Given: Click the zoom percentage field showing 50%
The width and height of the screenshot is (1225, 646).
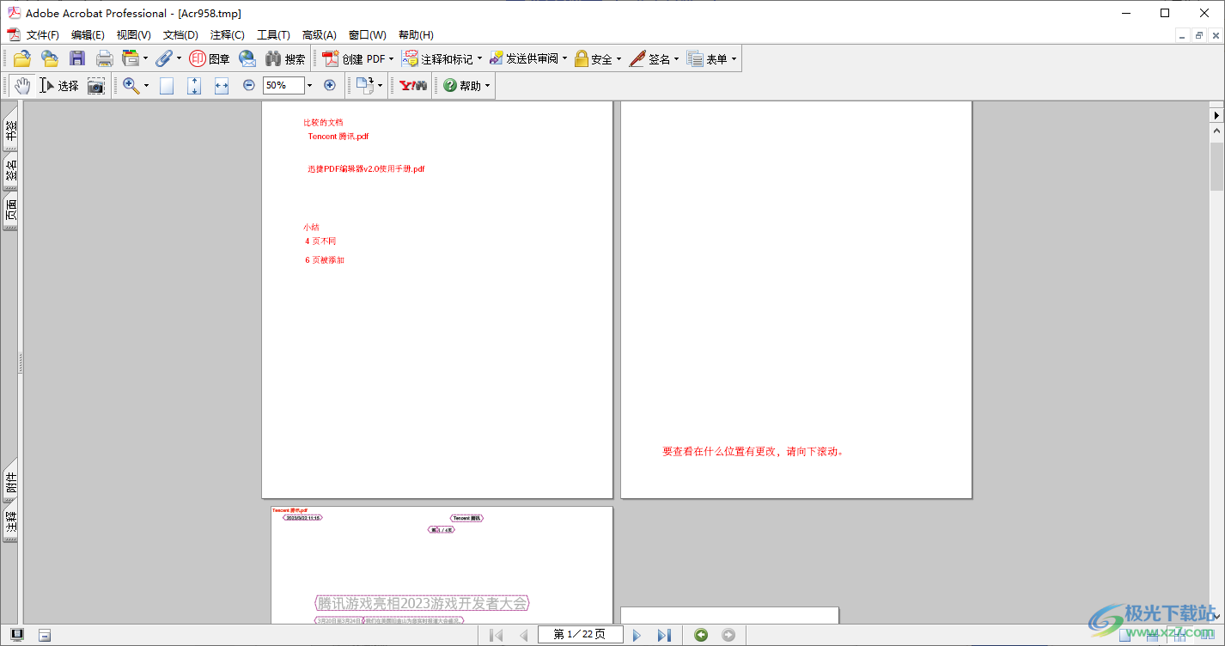Looking at the screenshot, I should tap(283, 85).
